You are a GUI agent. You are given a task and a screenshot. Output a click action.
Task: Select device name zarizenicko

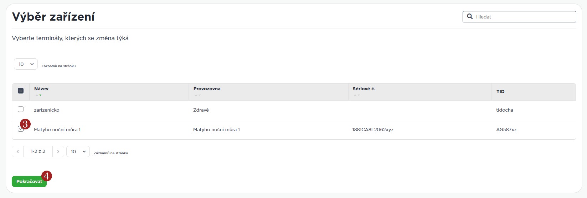coord(47,110)
